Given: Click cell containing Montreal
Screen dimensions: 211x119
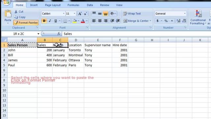Looking at the screenshot, I should [76, 55].
